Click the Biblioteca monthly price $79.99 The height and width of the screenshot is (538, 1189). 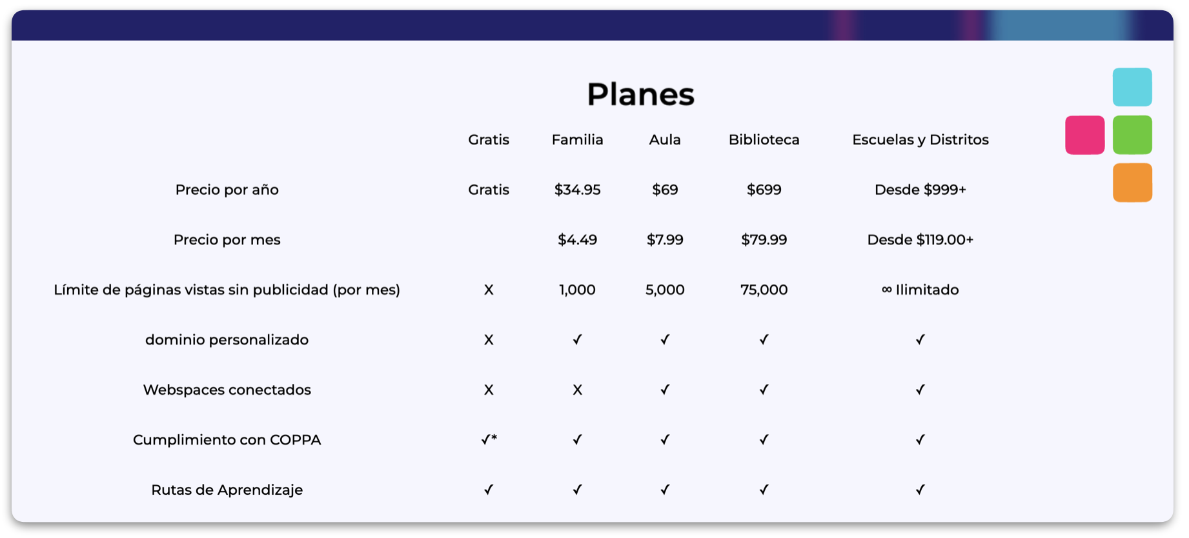(764, 240)
